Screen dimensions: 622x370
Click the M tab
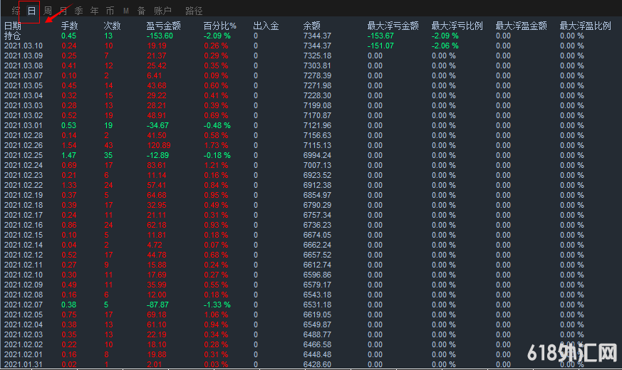(x=126, y=11)
